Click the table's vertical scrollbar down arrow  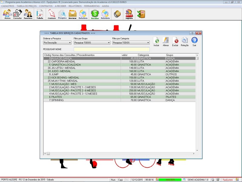[x=197, y=150]
